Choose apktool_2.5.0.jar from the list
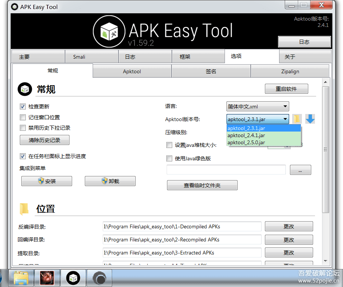This screenshot has height=287, width=343. click(x=264, y=143)
